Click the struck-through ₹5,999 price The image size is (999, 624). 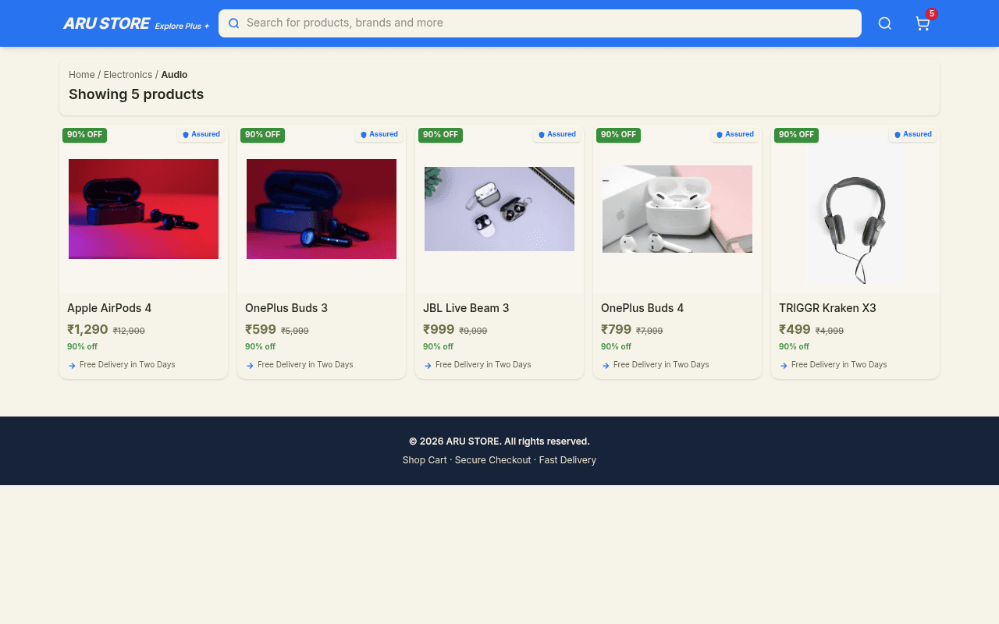[x=295, y=331]
